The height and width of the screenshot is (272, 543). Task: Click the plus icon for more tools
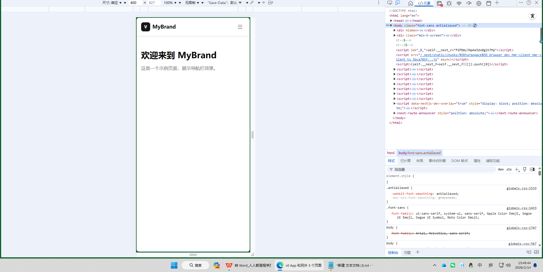[497, 3]
